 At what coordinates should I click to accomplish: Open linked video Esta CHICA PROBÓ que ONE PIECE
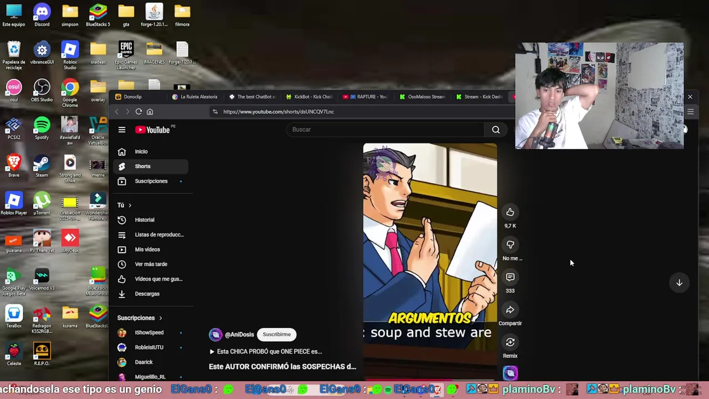click(x=265, y=351)
